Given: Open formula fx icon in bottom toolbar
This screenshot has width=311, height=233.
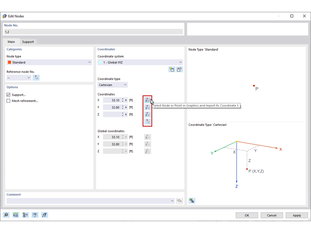Looking at the screenshot, I should [x=45, y=215].
